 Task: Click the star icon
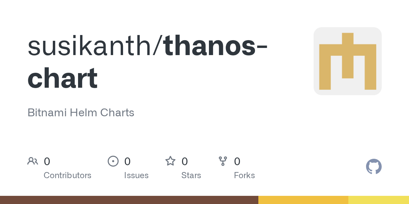click(x=170, y=161)
